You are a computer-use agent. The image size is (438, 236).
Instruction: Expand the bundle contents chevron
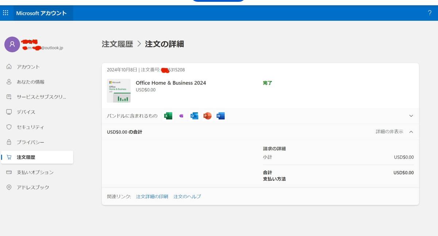(411, 116)
